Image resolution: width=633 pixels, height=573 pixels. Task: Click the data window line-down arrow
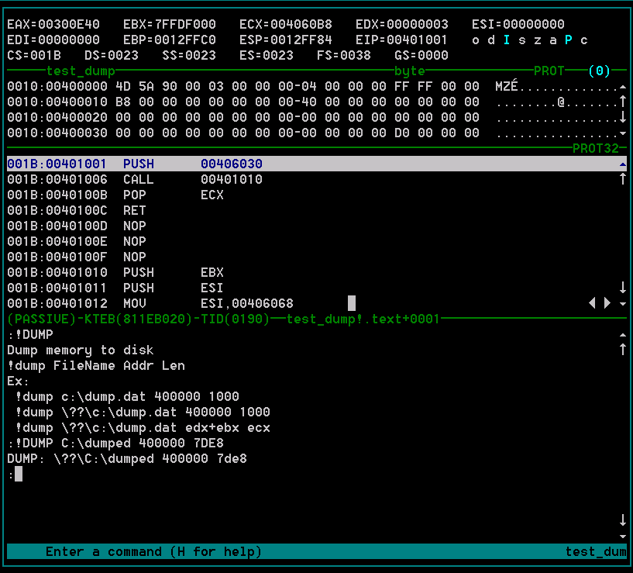623,117
